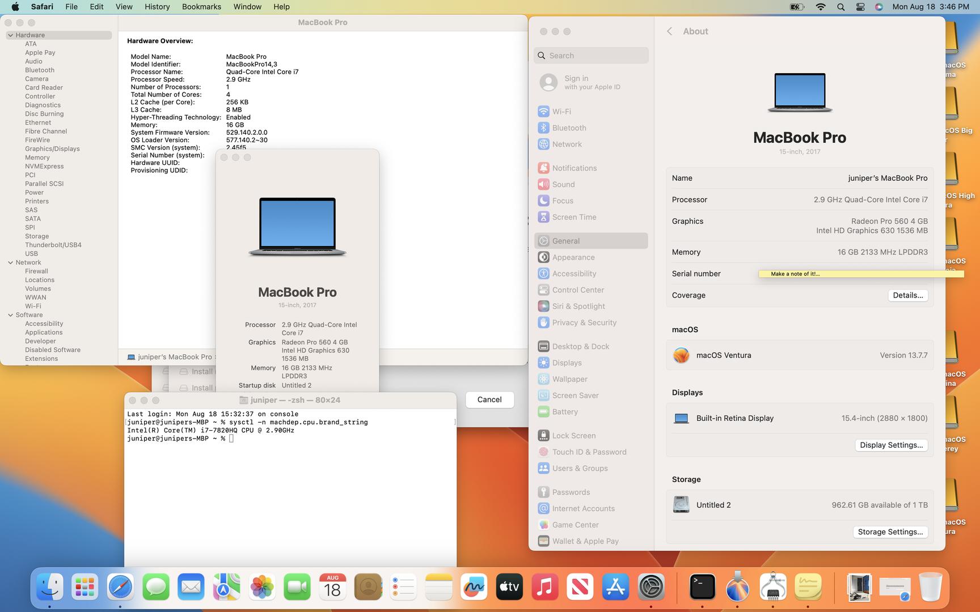Open Maps from the Dock
The image size is (980, 612).
tap(226, 587)
